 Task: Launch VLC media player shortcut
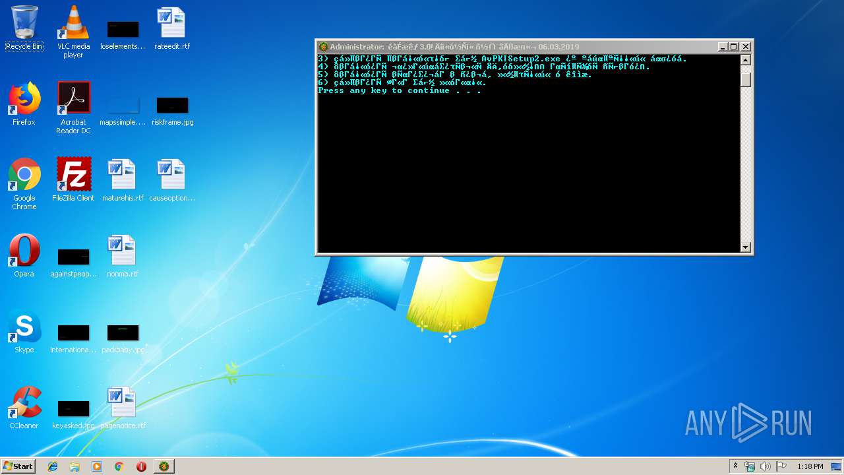73,32
